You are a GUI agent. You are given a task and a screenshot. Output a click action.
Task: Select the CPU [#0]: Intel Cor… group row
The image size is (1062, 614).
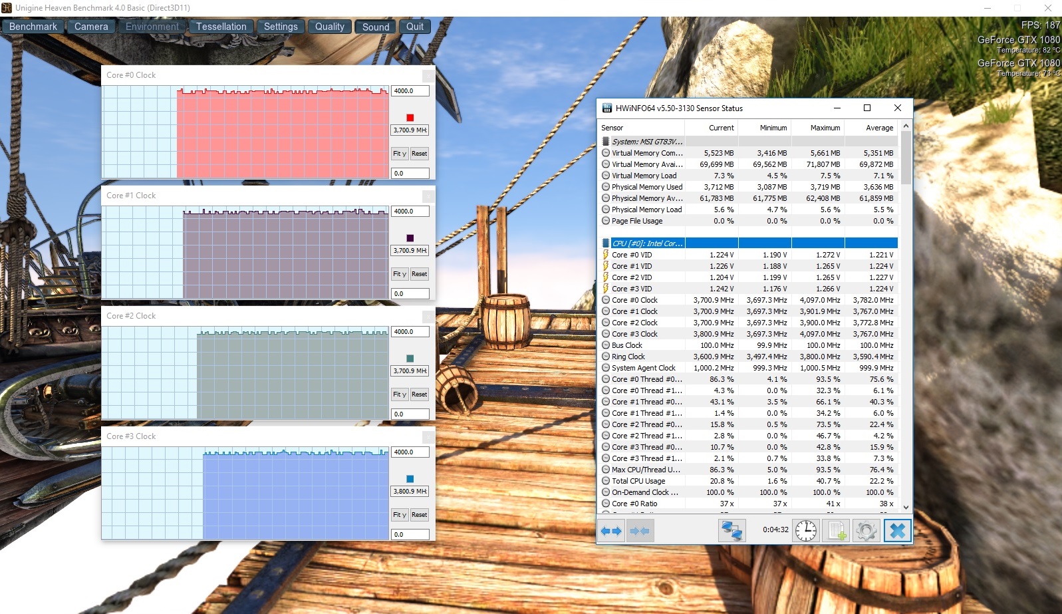pyautogui.click(x=749, y=243)
